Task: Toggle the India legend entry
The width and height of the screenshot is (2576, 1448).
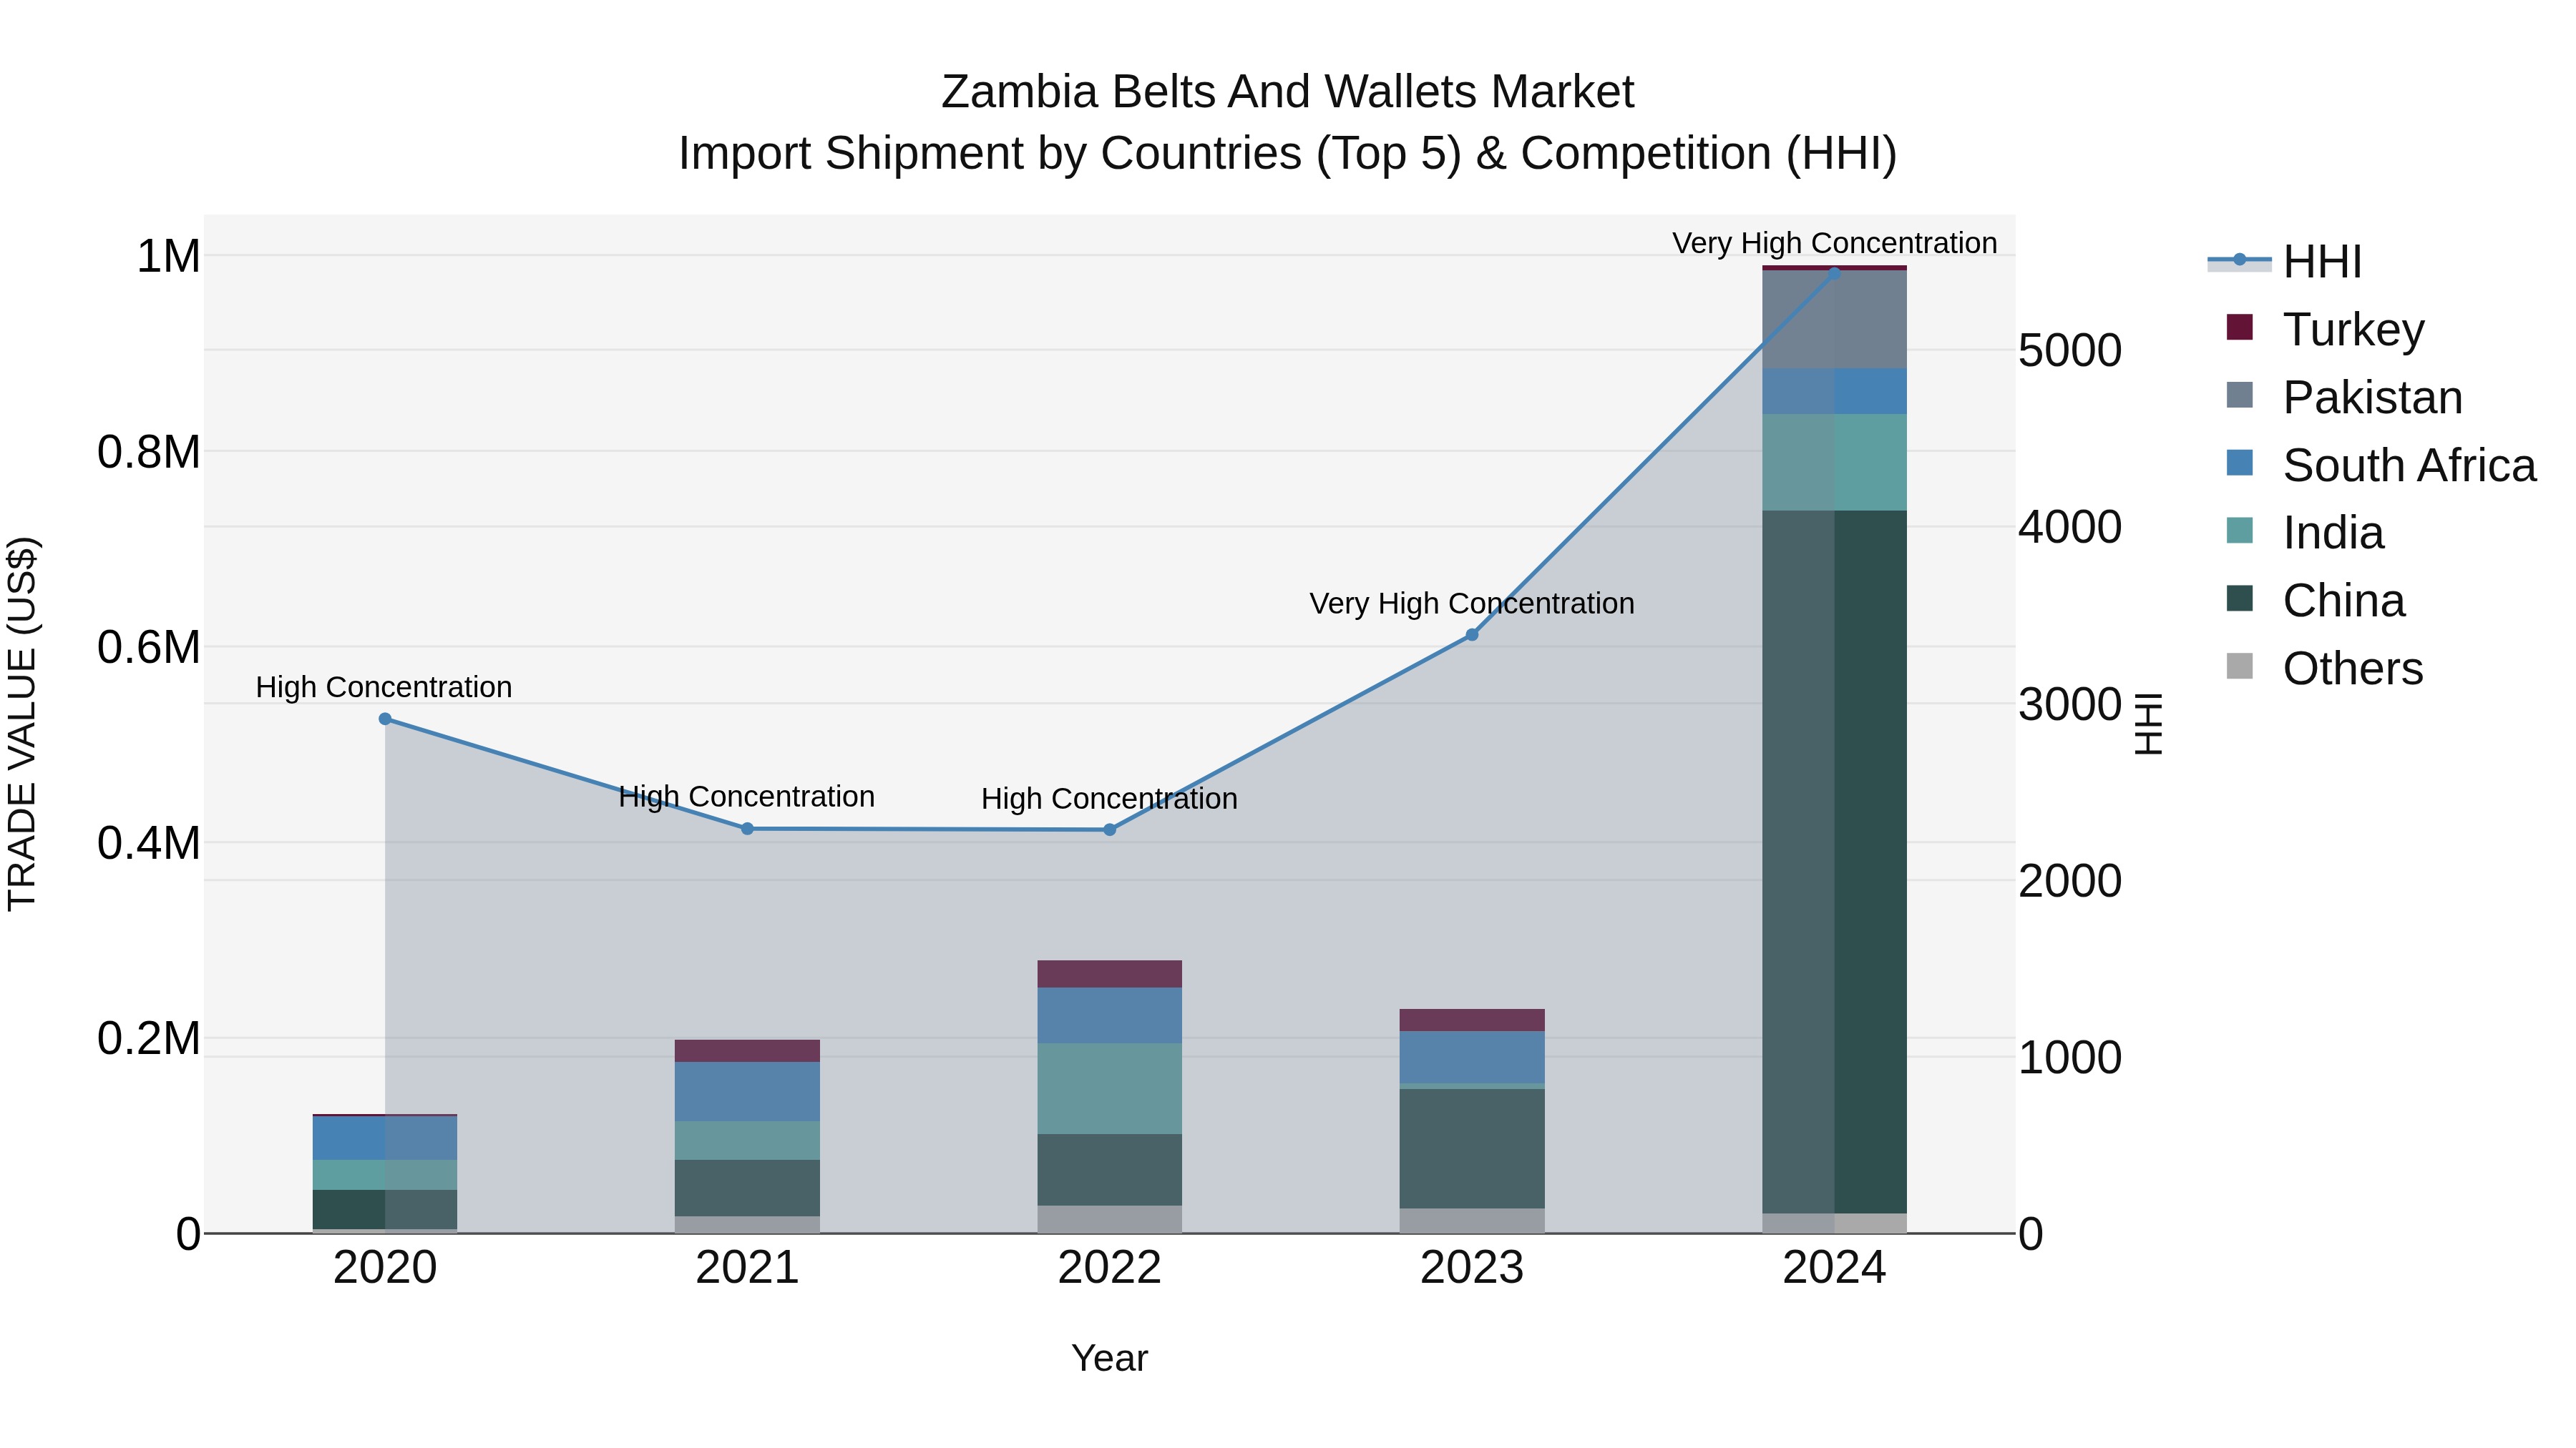Action: click(x=2305, y=533)
